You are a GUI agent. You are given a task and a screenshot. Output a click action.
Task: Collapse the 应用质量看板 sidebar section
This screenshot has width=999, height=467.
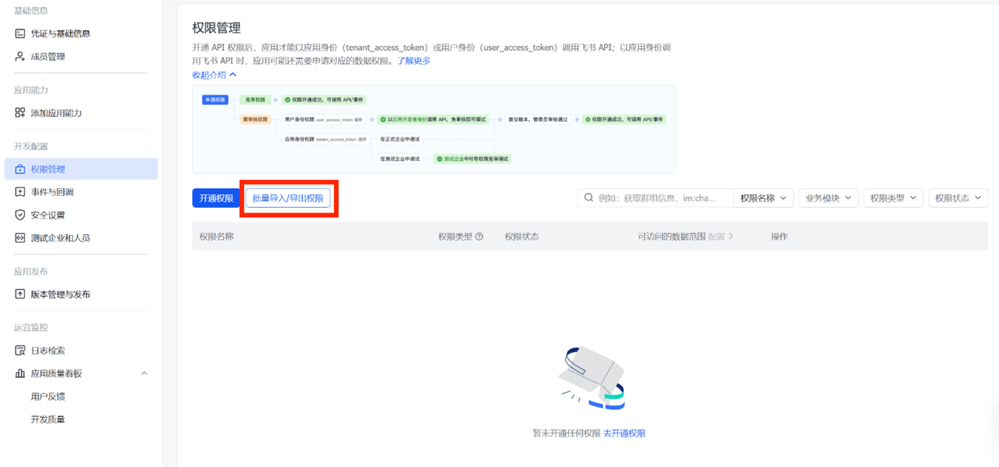point(144,374)
